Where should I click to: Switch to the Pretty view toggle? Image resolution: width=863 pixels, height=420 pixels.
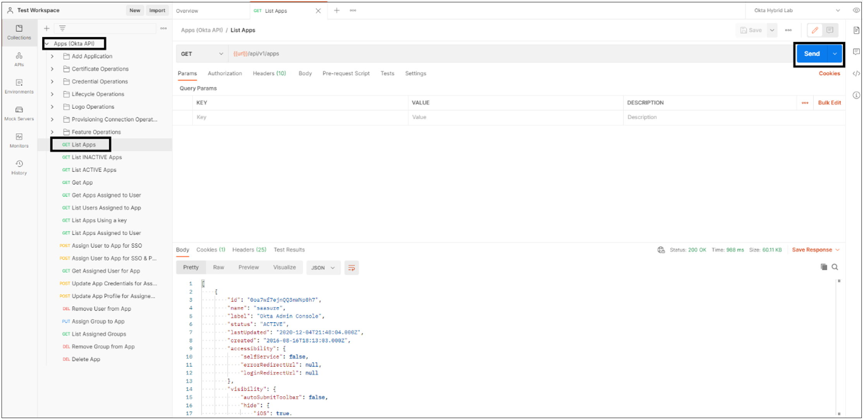pyautogui.click(x=191, y=268)
